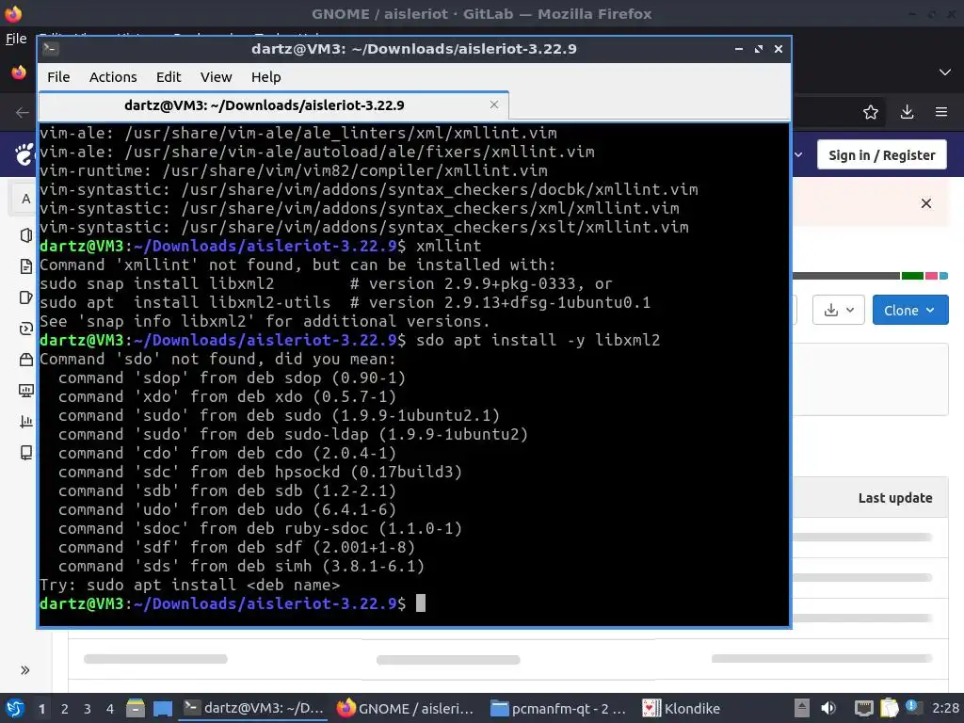Image resolution: width=964 pixels, height=723 pixels.
Task: Open the LXQt application menu button
Action: 15,708
